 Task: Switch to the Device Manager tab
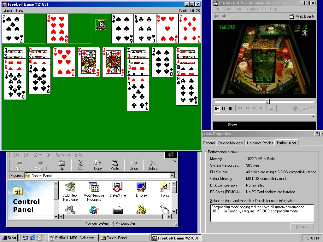(x=231, y=143)
